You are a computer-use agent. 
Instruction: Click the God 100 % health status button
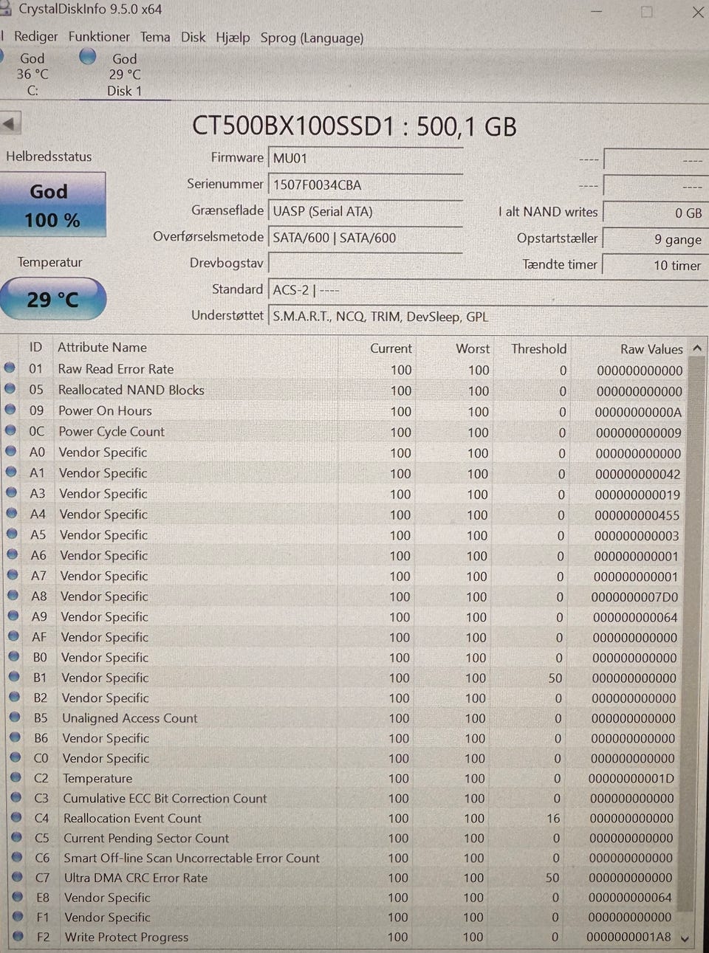click(x=52, y=205)
